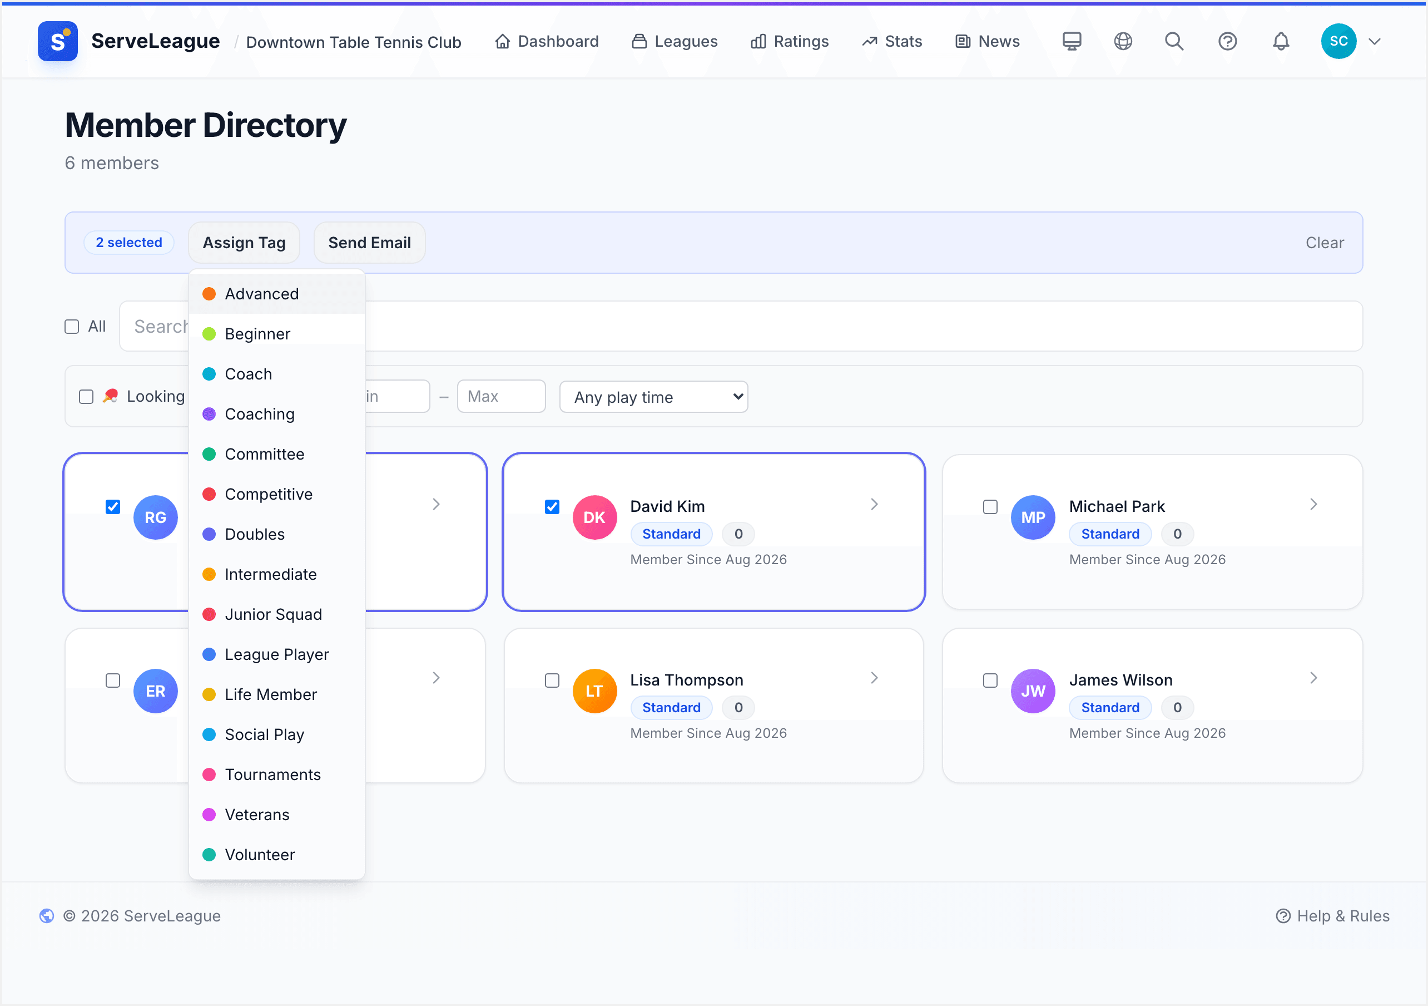This screenshot has width=1428, height=1006.
Task: Open notifications bell icon
Action: tap(1281, 41)
